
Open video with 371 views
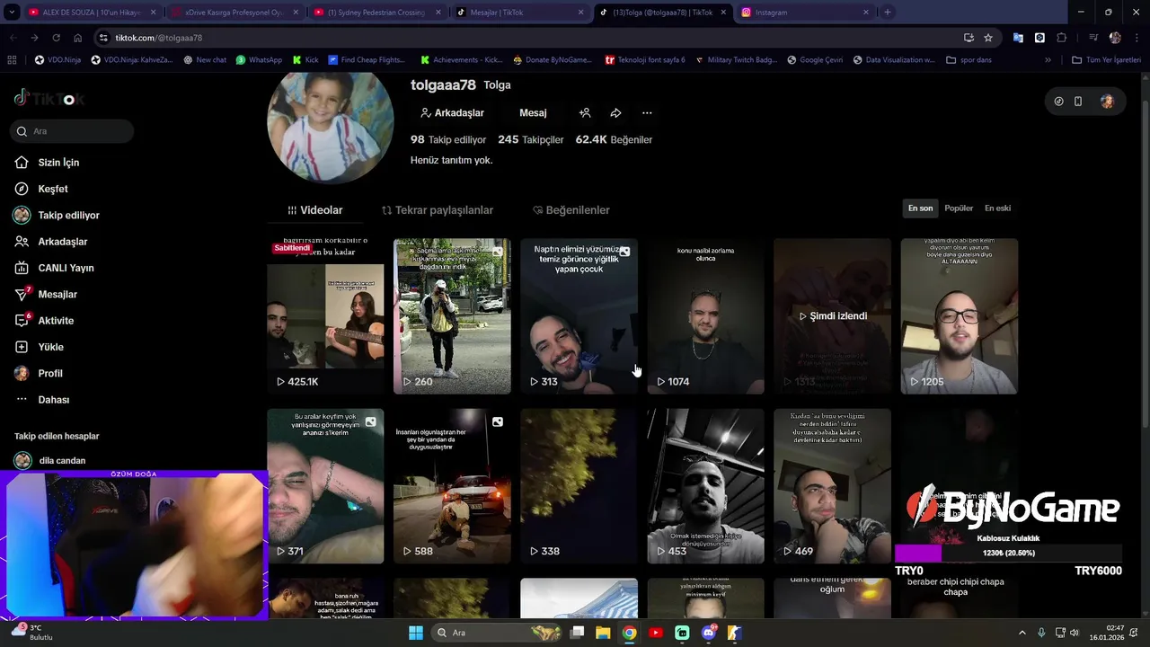click(x=325, y=486)
